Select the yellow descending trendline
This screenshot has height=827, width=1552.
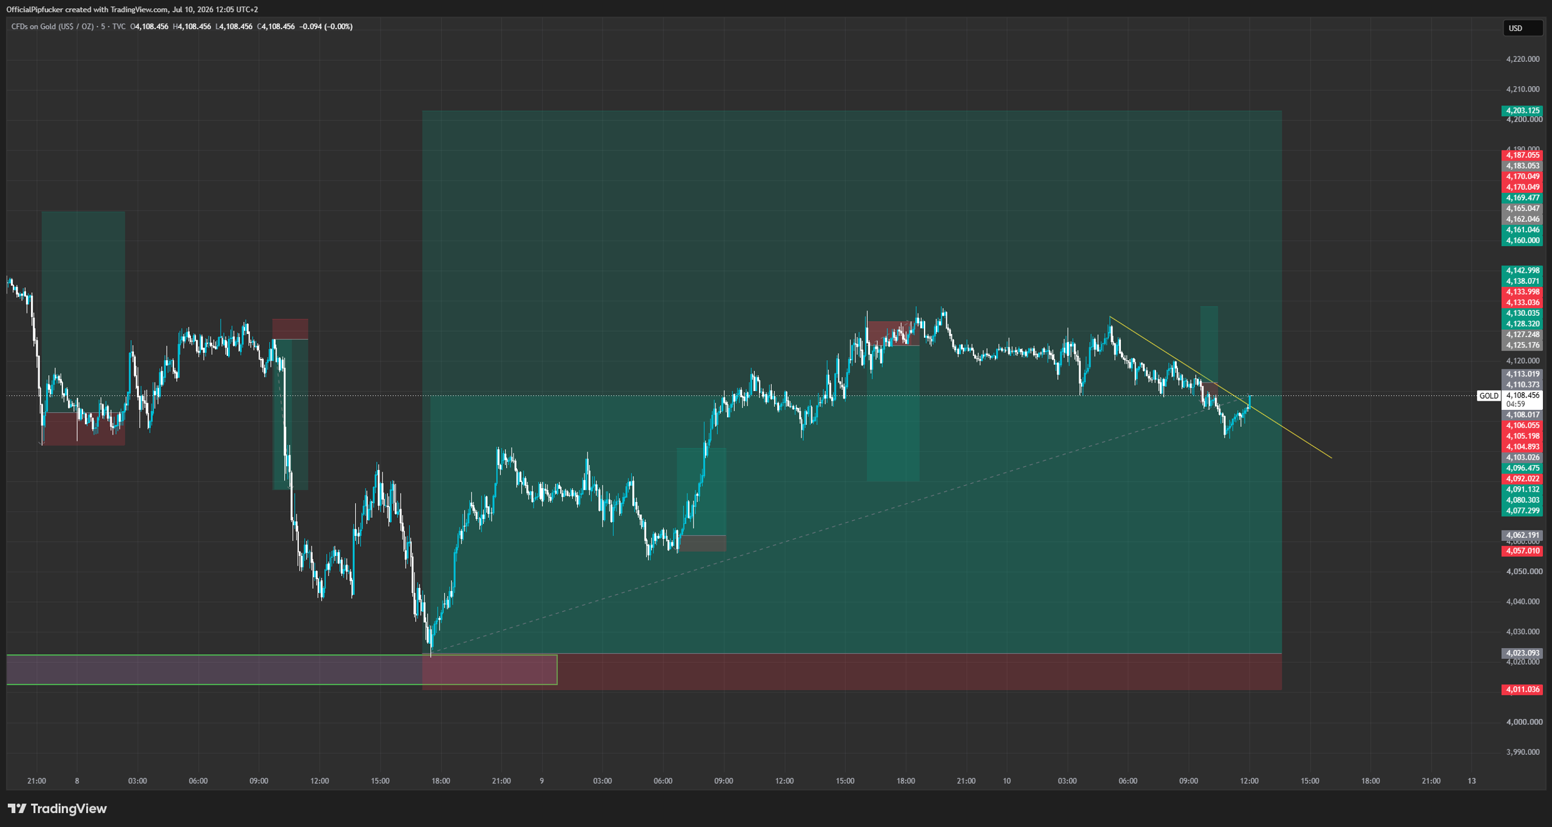coord(1220,387)
